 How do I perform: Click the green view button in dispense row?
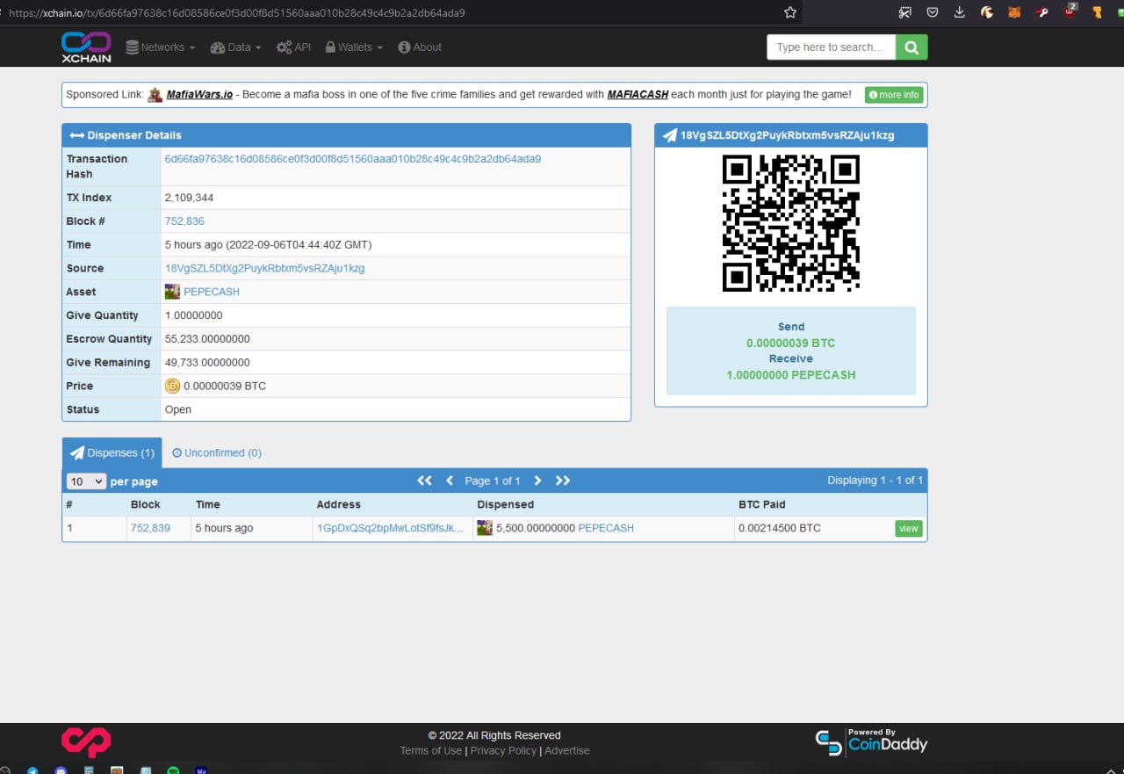point(909,528)
